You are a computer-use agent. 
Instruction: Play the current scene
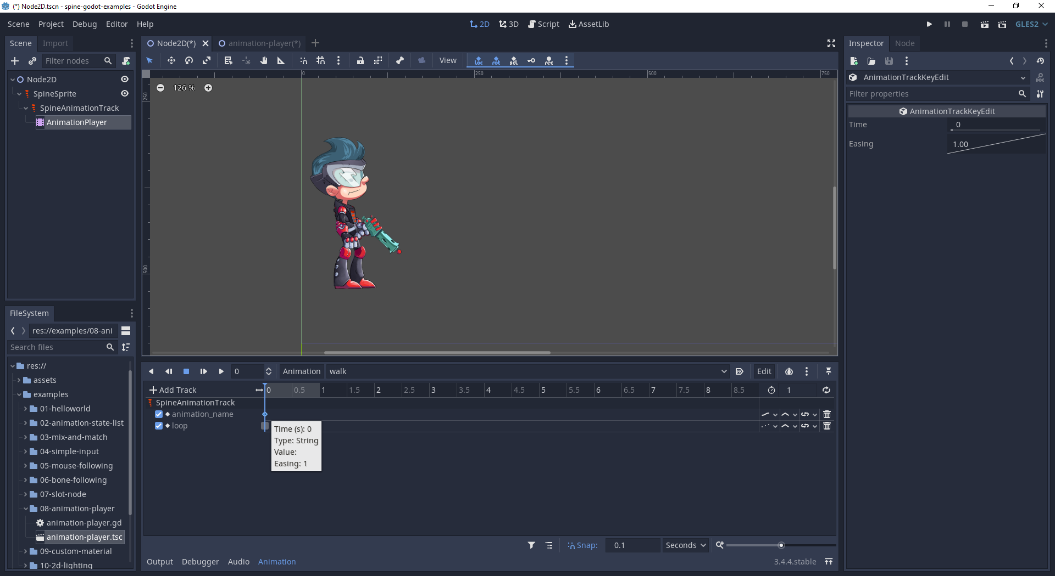985,24
